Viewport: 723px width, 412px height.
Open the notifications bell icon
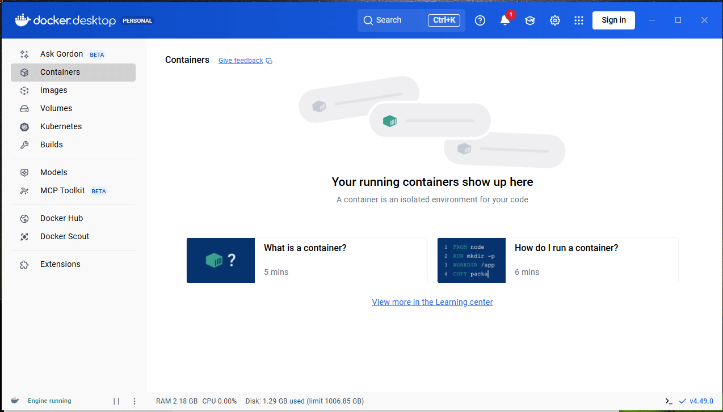[505, 20]
